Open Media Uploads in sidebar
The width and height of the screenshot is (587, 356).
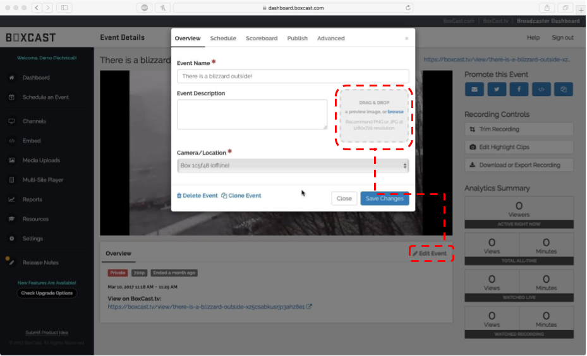pyautogui.click(x=41, y=160)
